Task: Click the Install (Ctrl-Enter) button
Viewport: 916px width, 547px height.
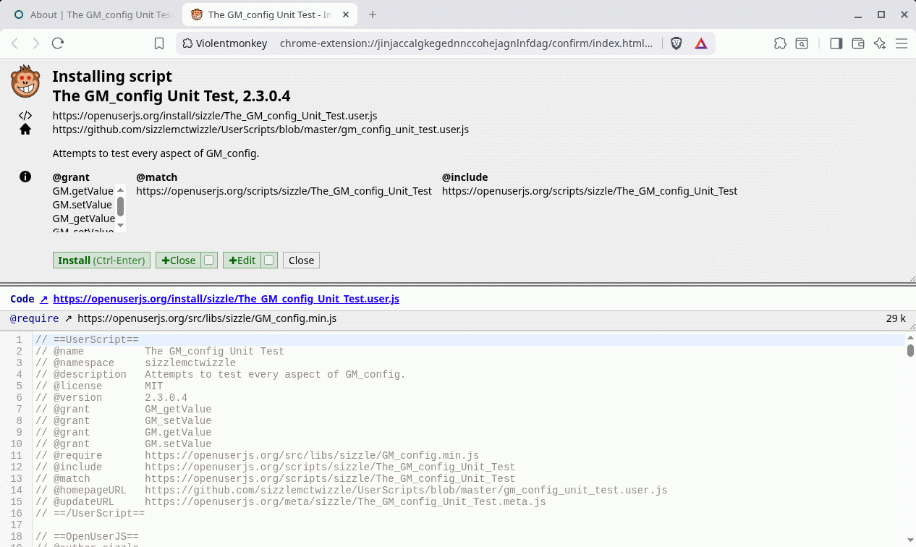Action: pos(101,260)
